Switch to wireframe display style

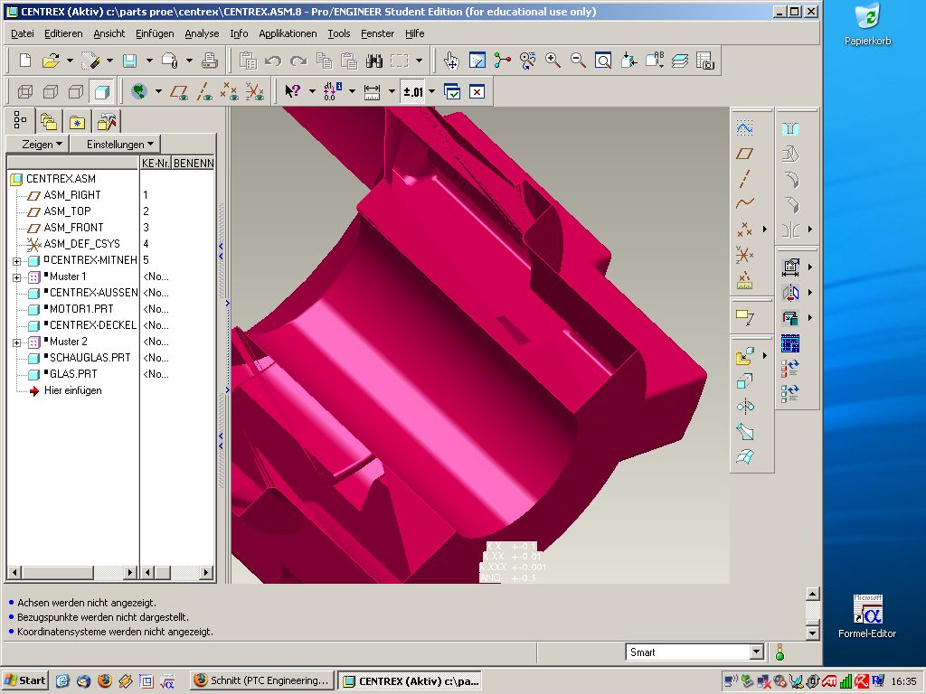pyautogui.click(x=25, y=91)
